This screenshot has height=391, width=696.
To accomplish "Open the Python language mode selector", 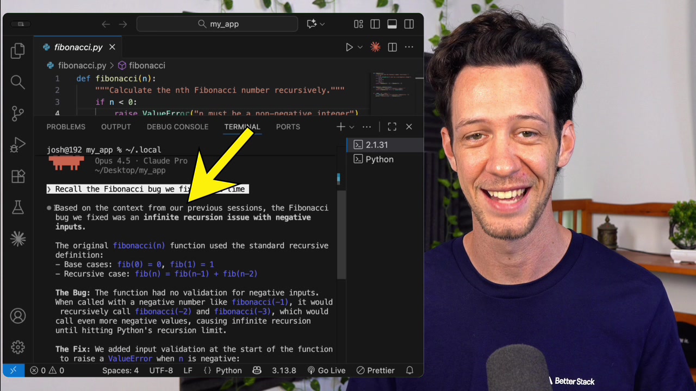I will (223, 370).
